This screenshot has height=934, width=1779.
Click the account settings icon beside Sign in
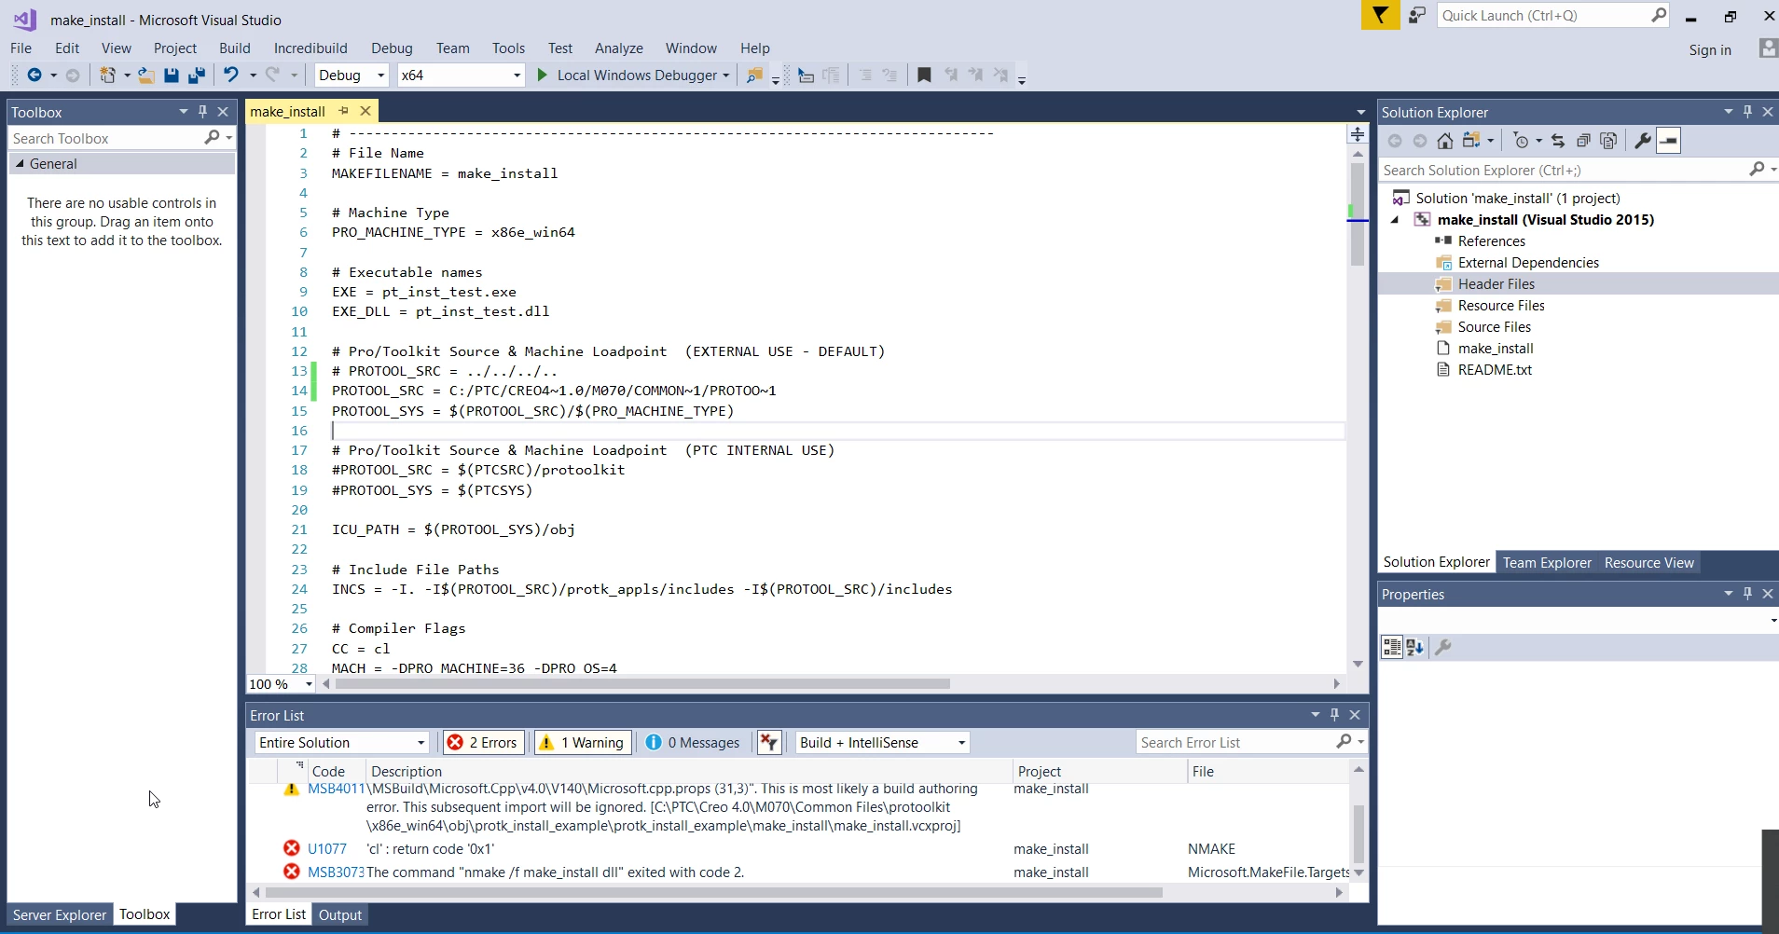click(x=1767, y=48)
